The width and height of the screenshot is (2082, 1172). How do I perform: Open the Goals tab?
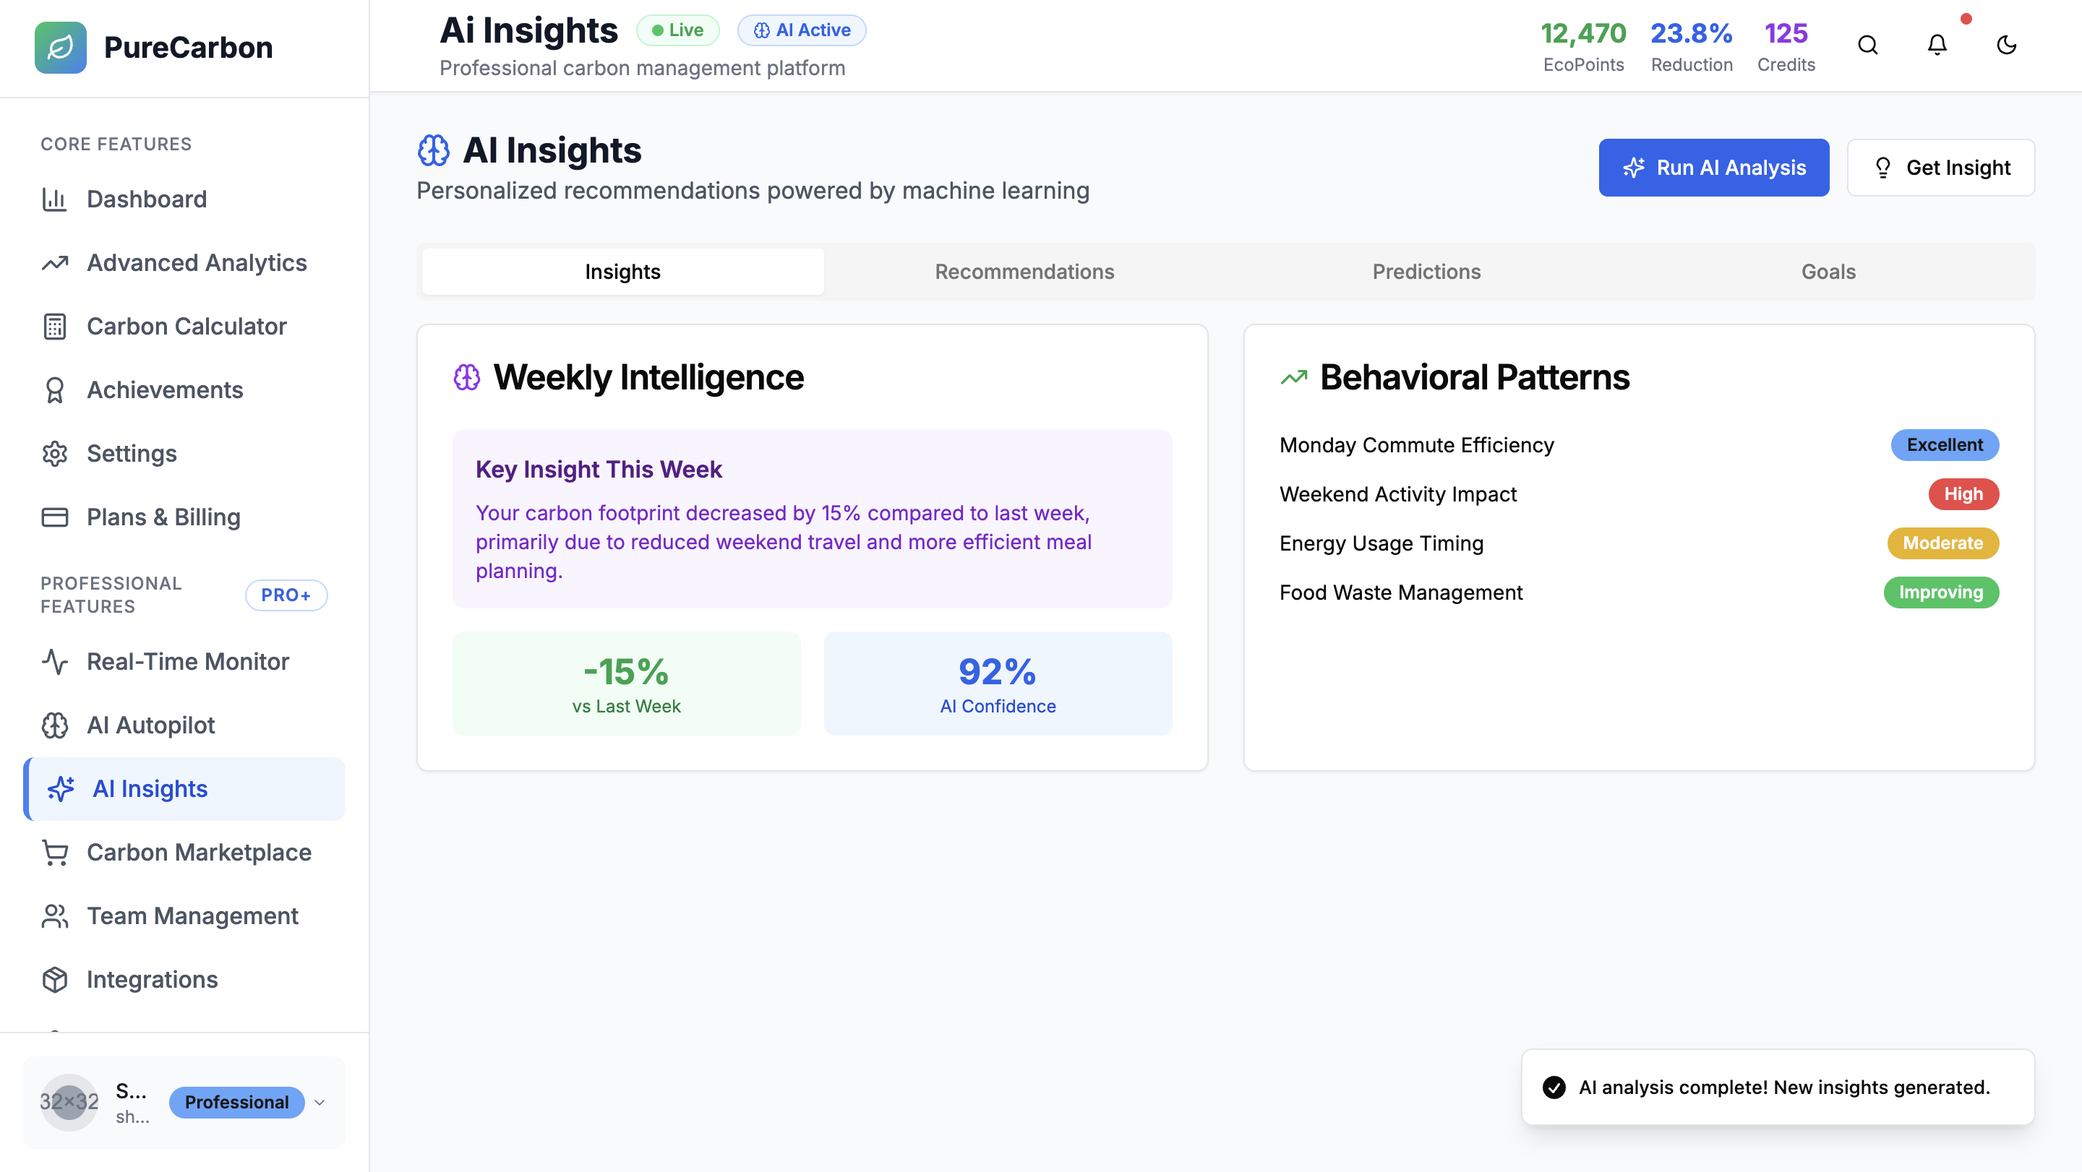[x=1828, y=272]
